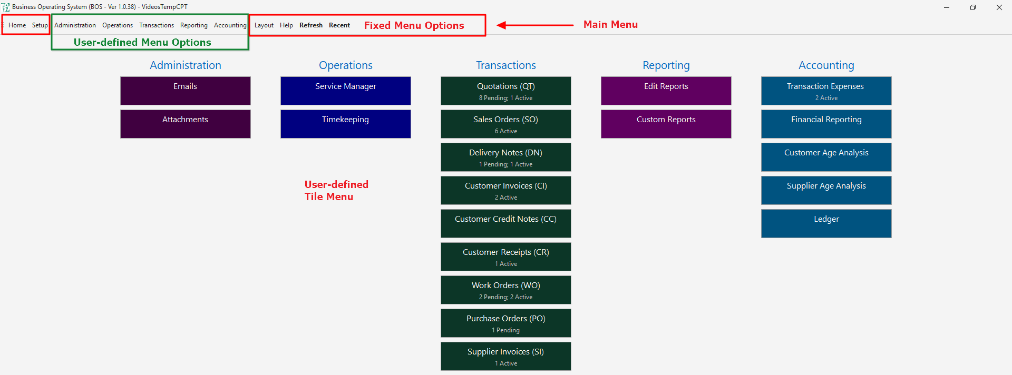Click Refresh in the main menu
This screenshot has height=375, width=1012.
310,25
